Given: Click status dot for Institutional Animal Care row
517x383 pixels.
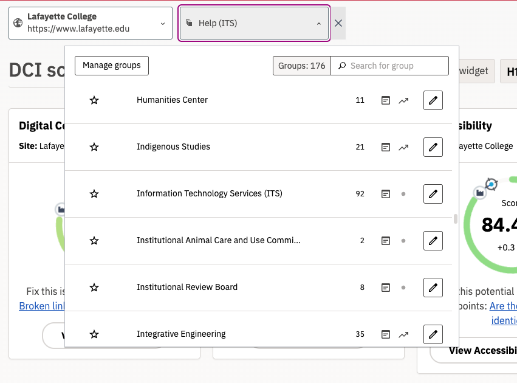Looking at the screenshot, I should (403, 241).
